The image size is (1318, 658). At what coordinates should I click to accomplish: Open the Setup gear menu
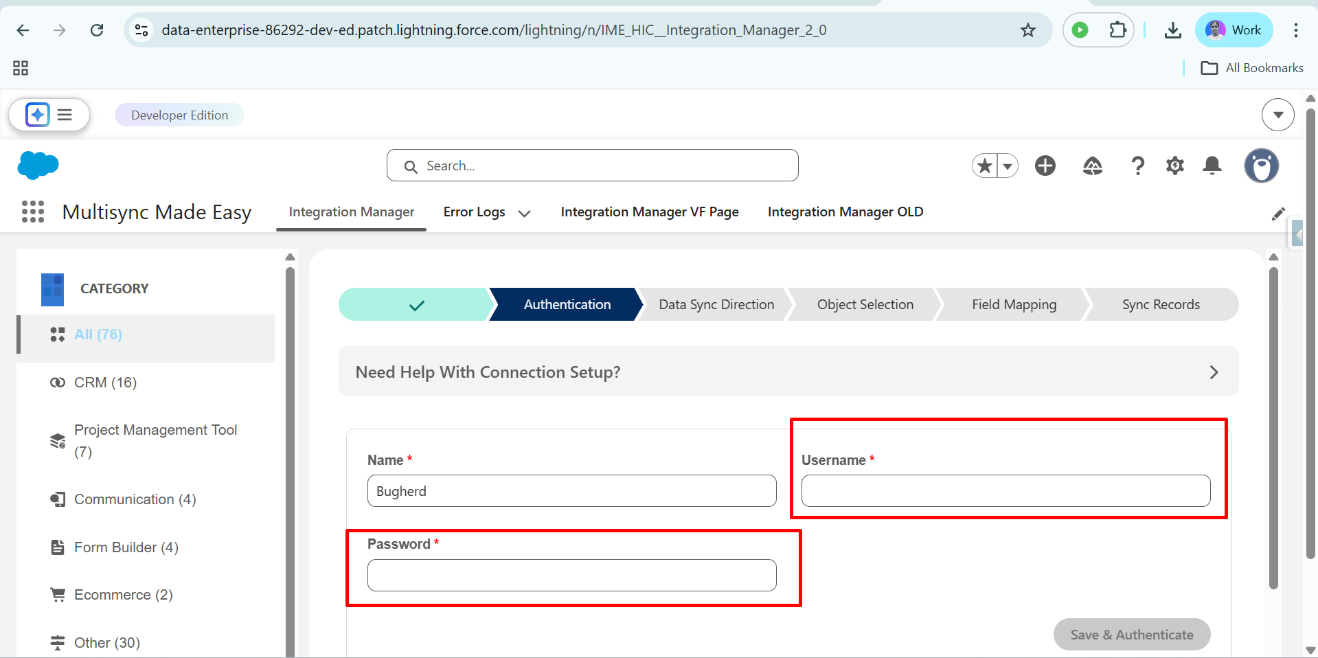point(1175,166)
